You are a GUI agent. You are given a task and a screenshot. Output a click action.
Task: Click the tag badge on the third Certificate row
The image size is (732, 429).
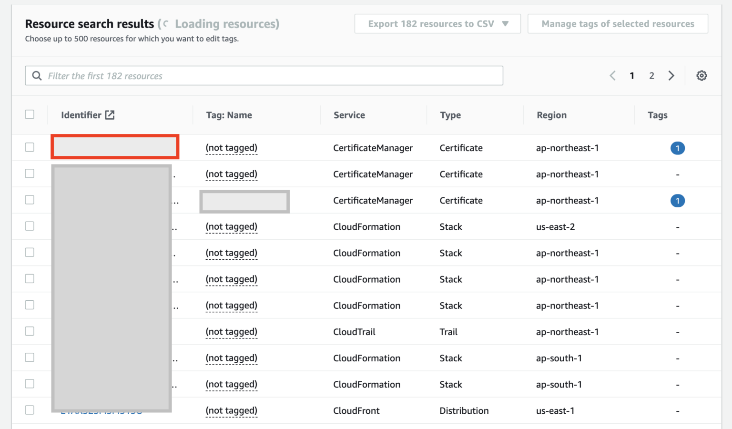(x=678, y=200)
